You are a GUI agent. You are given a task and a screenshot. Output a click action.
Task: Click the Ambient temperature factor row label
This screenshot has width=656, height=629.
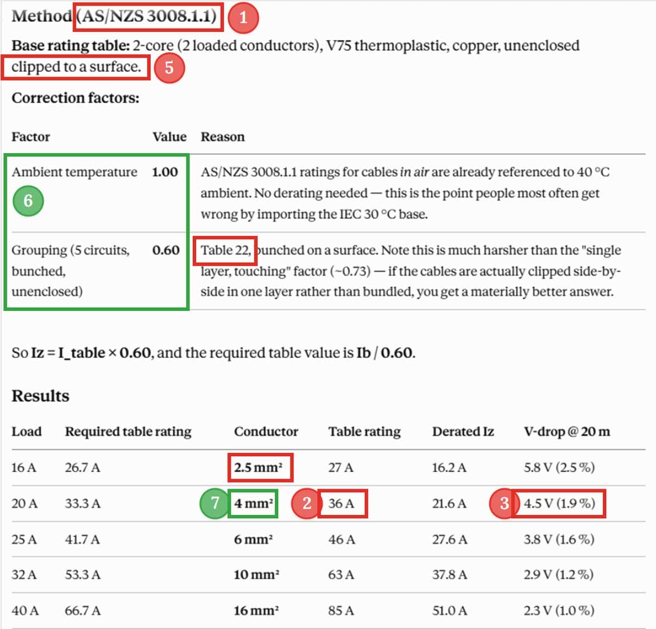point(74,172)
